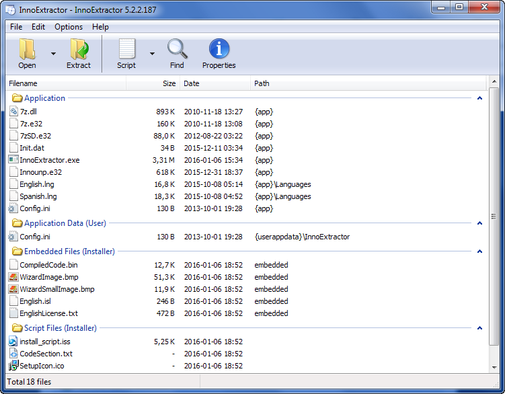505x394 pixels.
Task: Collapse the Script Files (Installer) group
Action: (x=479, y=328)
